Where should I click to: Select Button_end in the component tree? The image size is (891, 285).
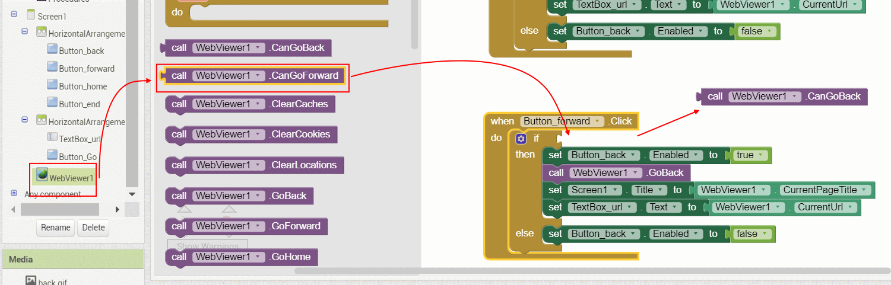80,104
